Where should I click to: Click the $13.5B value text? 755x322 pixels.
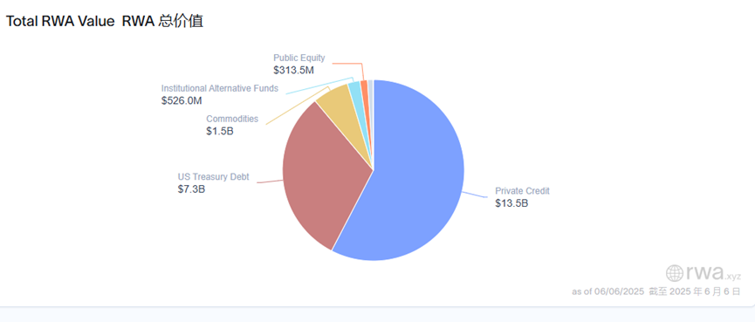tap(511, 203)
